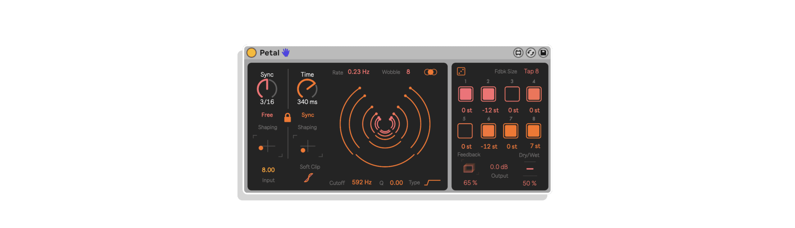Image resolution: width=795 pixels, height=228 pixels.
Task: Click the Time knob showing 340 ms
Action: [x=307, y=89]
